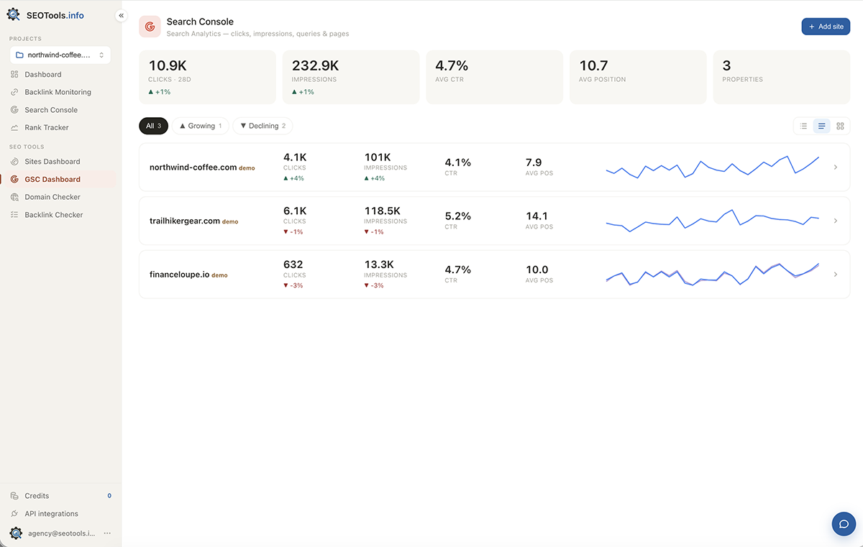This screenshot has height=547, width=863.
Task: Click the credits count 0 badge
Action: point(109,496)
